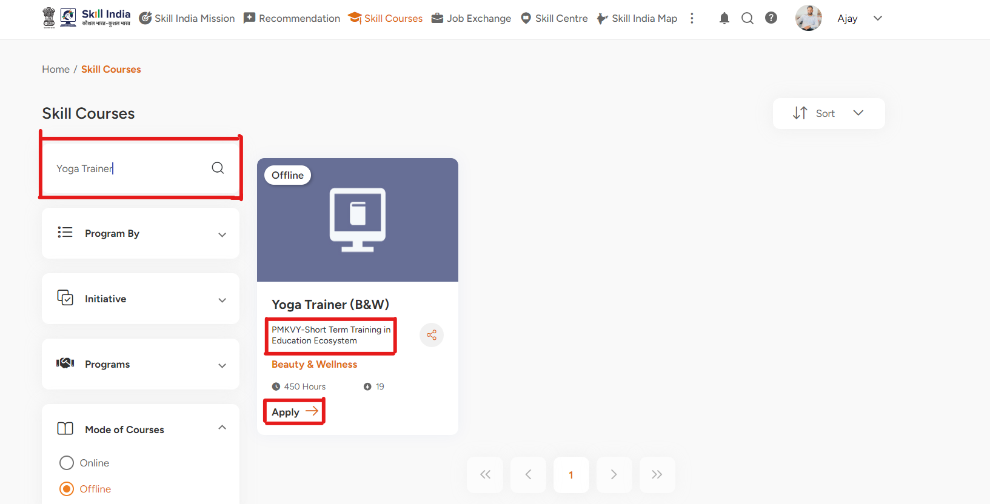Open the help question mark icon
The height and width of the screenshot is (504, 990).
click(771, 18)
